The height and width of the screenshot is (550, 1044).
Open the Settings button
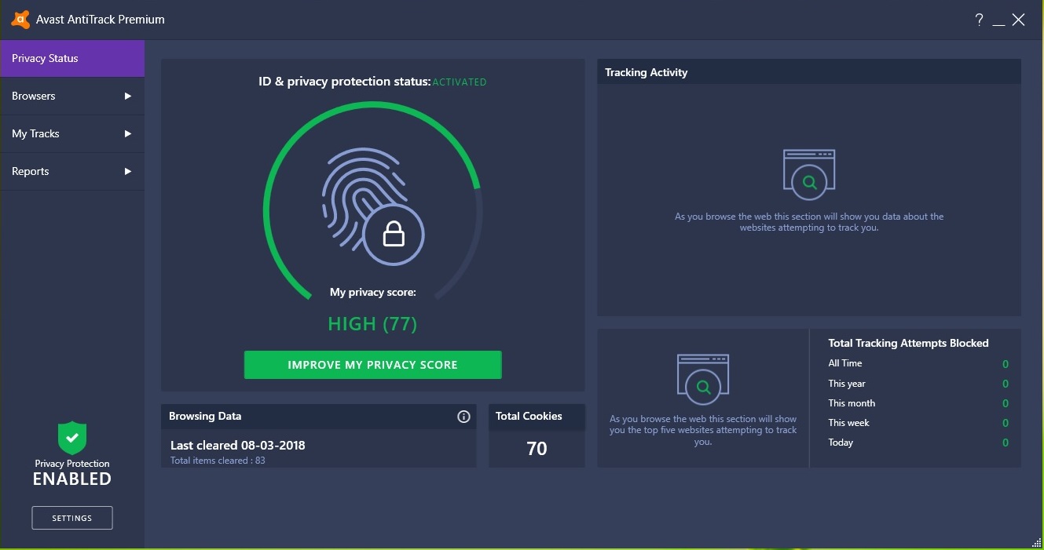tap(72, 518)
